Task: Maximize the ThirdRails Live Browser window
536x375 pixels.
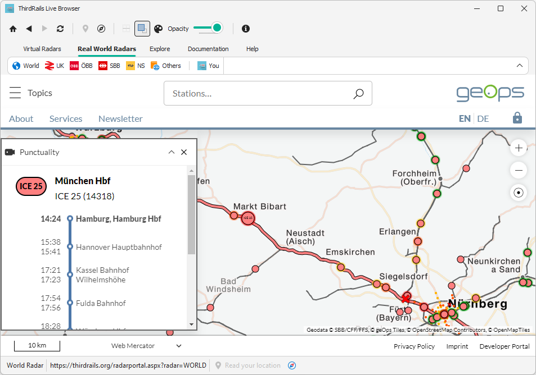Action: (x=501, y=8)
